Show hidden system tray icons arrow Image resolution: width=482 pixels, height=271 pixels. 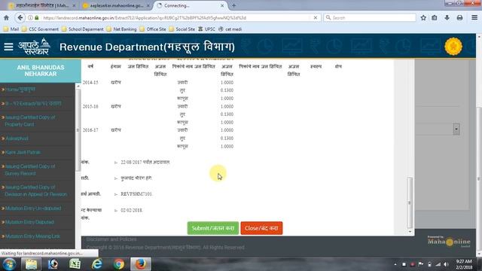[x=395, y=264]
